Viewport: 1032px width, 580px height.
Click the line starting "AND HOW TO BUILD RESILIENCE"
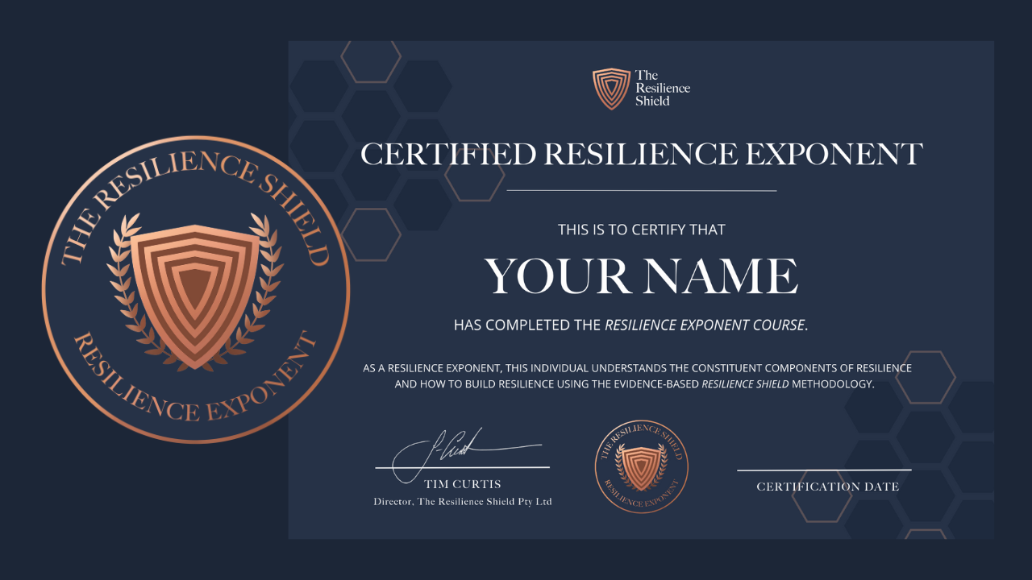click(635, 384)
